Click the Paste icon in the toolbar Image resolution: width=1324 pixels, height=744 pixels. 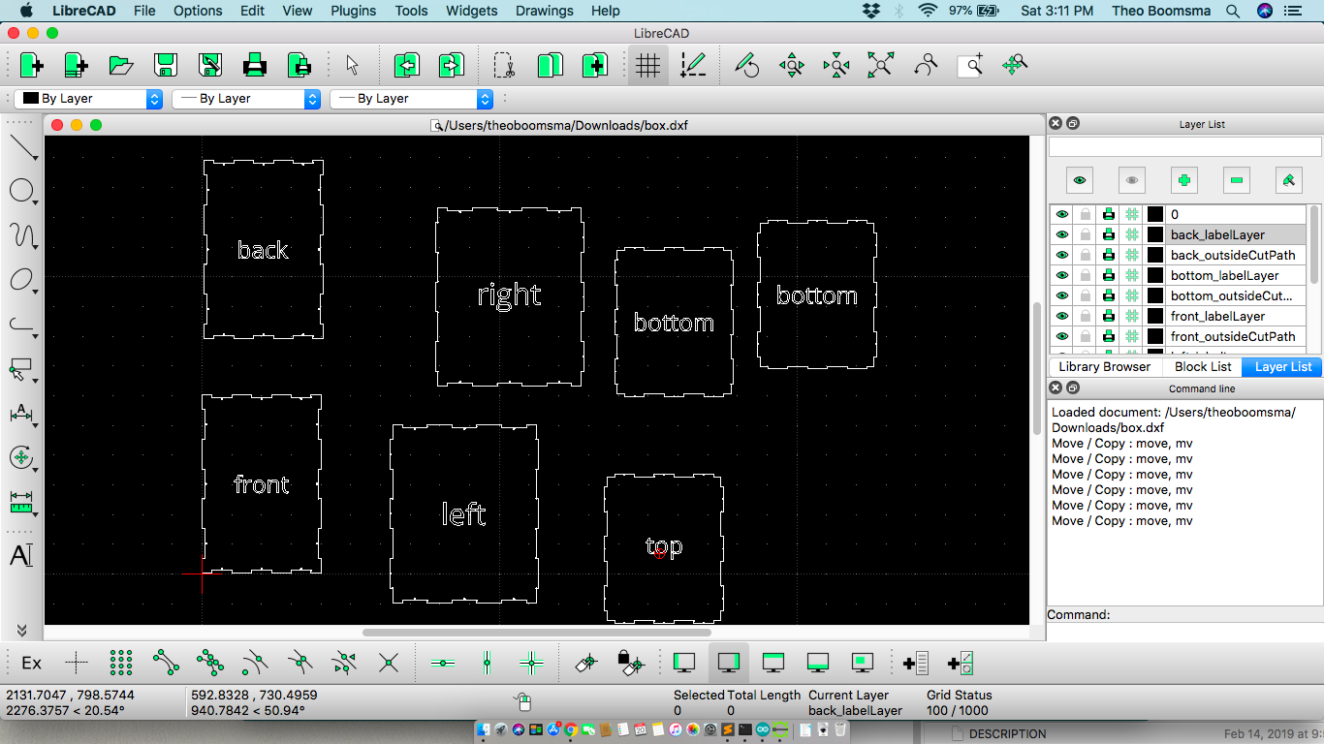pos(594,65)
